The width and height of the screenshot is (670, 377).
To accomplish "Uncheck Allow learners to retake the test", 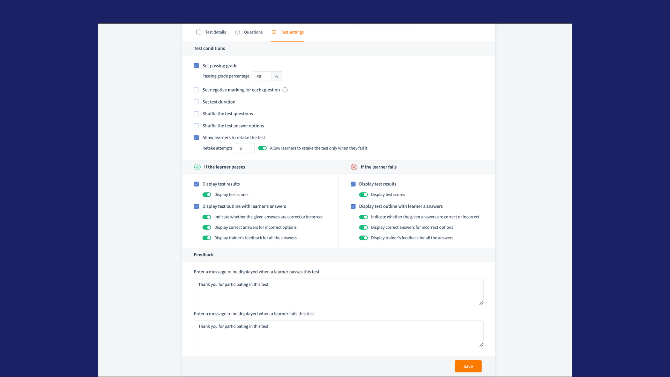I will [x=196, y=138].
